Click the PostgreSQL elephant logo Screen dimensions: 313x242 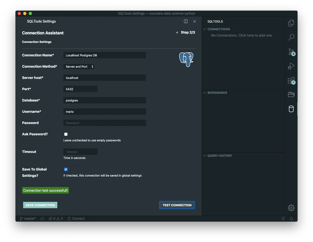pos(186,60)
